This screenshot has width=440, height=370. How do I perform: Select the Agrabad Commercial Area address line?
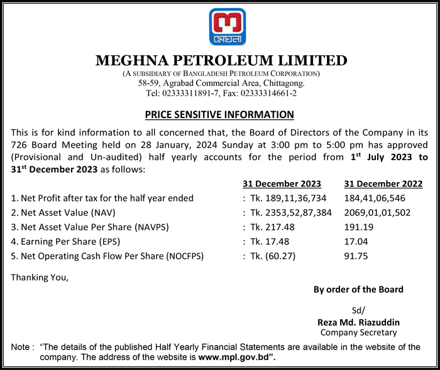click(220, 83)
